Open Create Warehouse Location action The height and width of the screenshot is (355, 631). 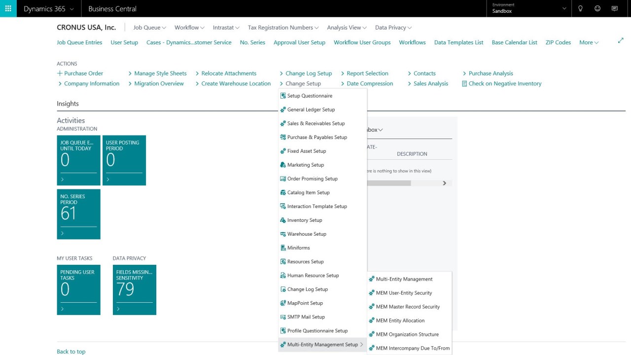pyautogui.click(x=233, y=84)
